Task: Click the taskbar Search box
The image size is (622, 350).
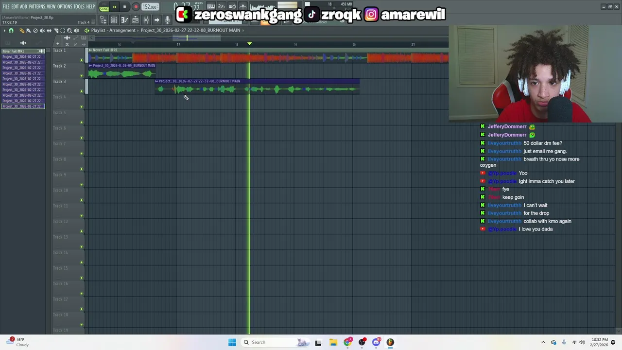Action: point(276,342)
